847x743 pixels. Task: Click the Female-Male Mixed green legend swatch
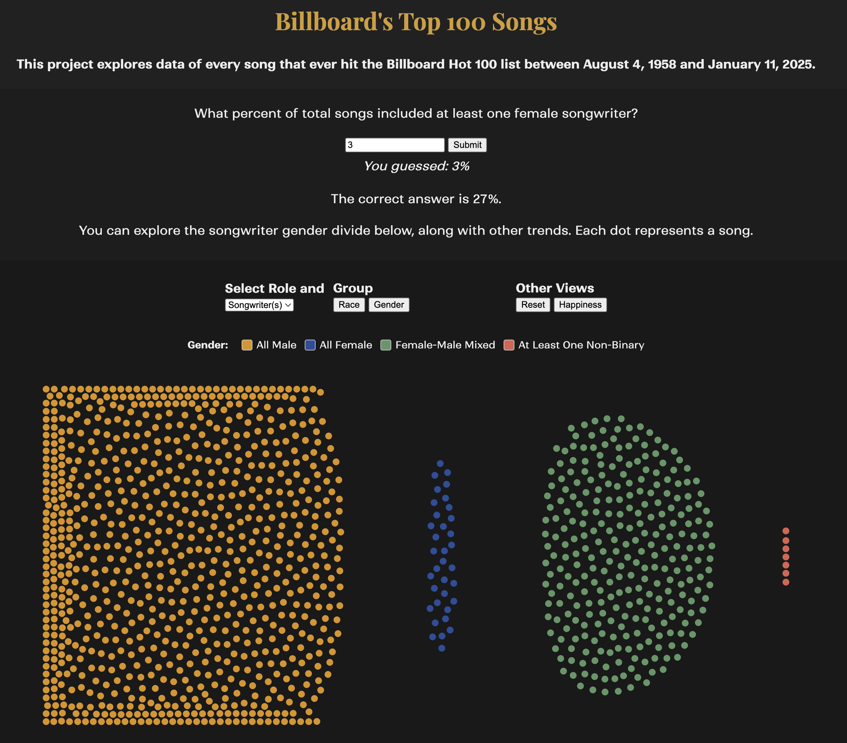[x=385, y=344]
